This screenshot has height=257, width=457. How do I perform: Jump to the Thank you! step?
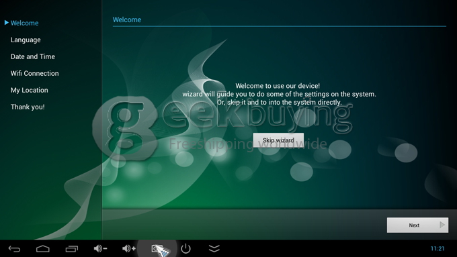tap(28, 107)
